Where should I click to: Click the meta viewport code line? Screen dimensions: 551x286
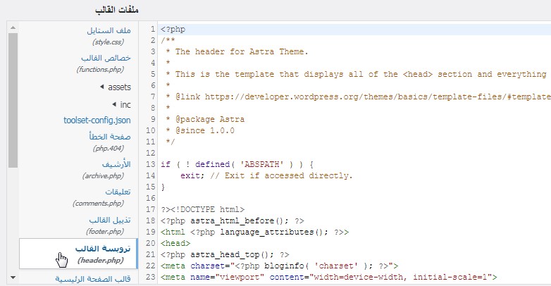[328, 277]
